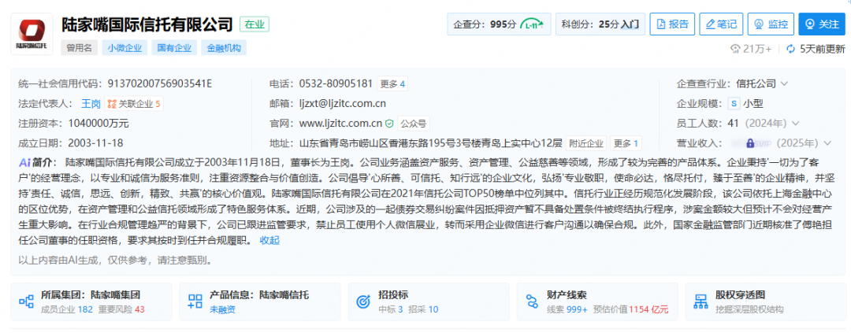Open 所属集团: 陆家嘴集团 card
851x333 pixels.
(91, 301)
